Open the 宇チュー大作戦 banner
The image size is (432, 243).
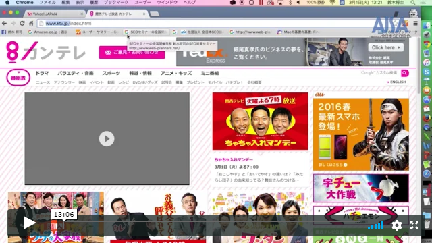pos(361,188)
